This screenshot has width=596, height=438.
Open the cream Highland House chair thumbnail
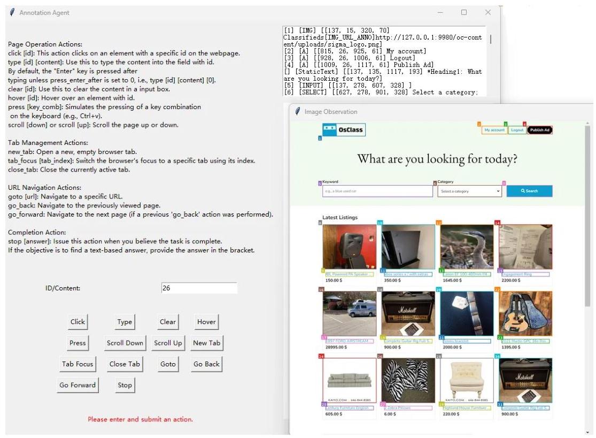tap(467, 380)
